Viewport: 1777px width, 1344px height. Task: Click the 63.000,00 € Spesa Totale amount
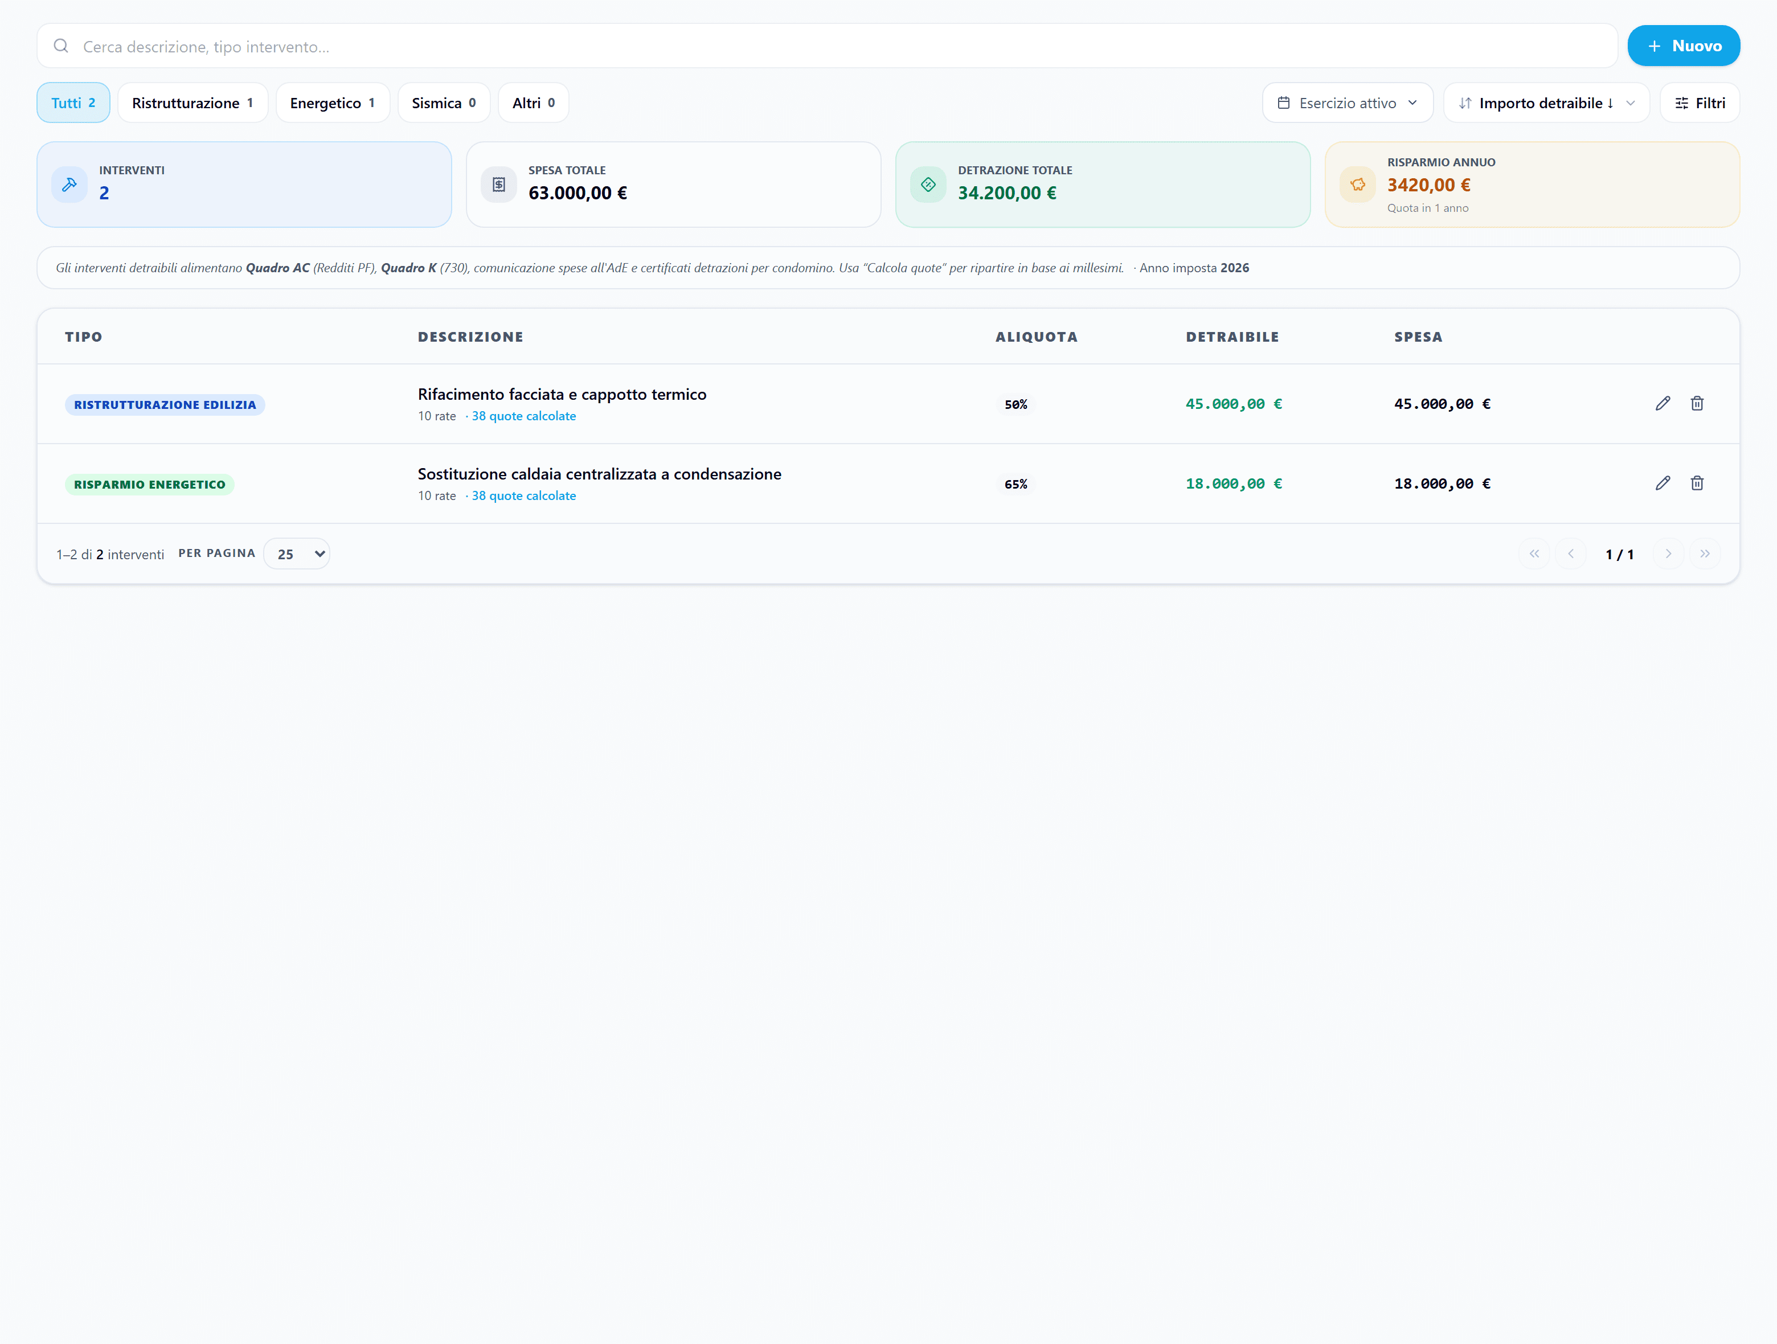click(x=578, y=193)
